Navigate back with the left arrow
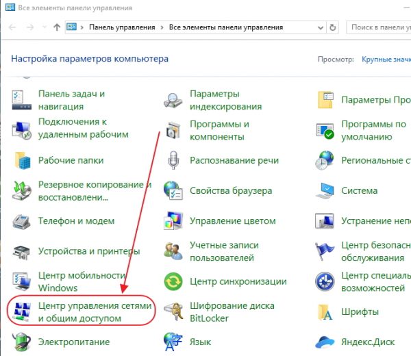Image resolution: width=411 pixels, height=356 pixels. point(12,27)
